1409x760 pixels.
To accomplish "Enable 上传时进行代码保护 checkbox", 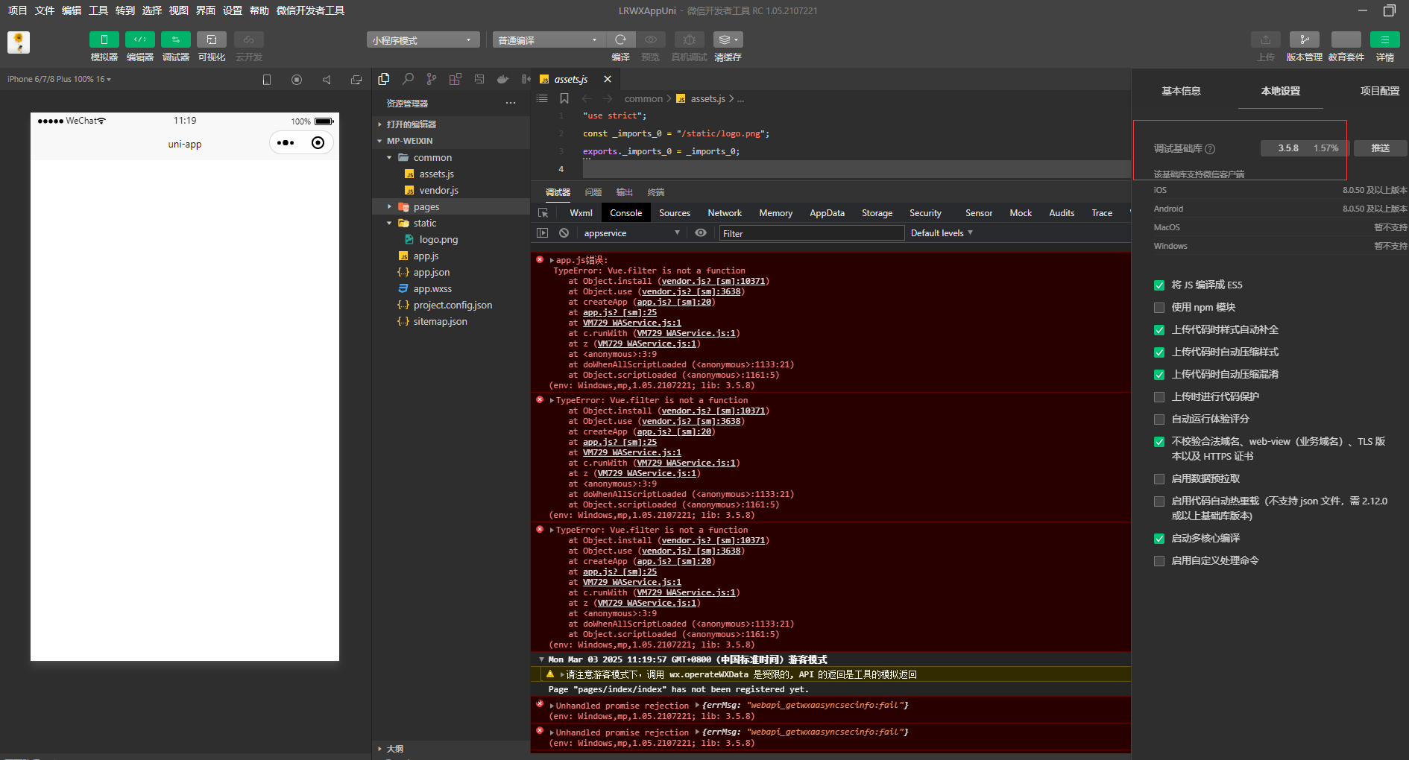I will tap(1159, 397).
